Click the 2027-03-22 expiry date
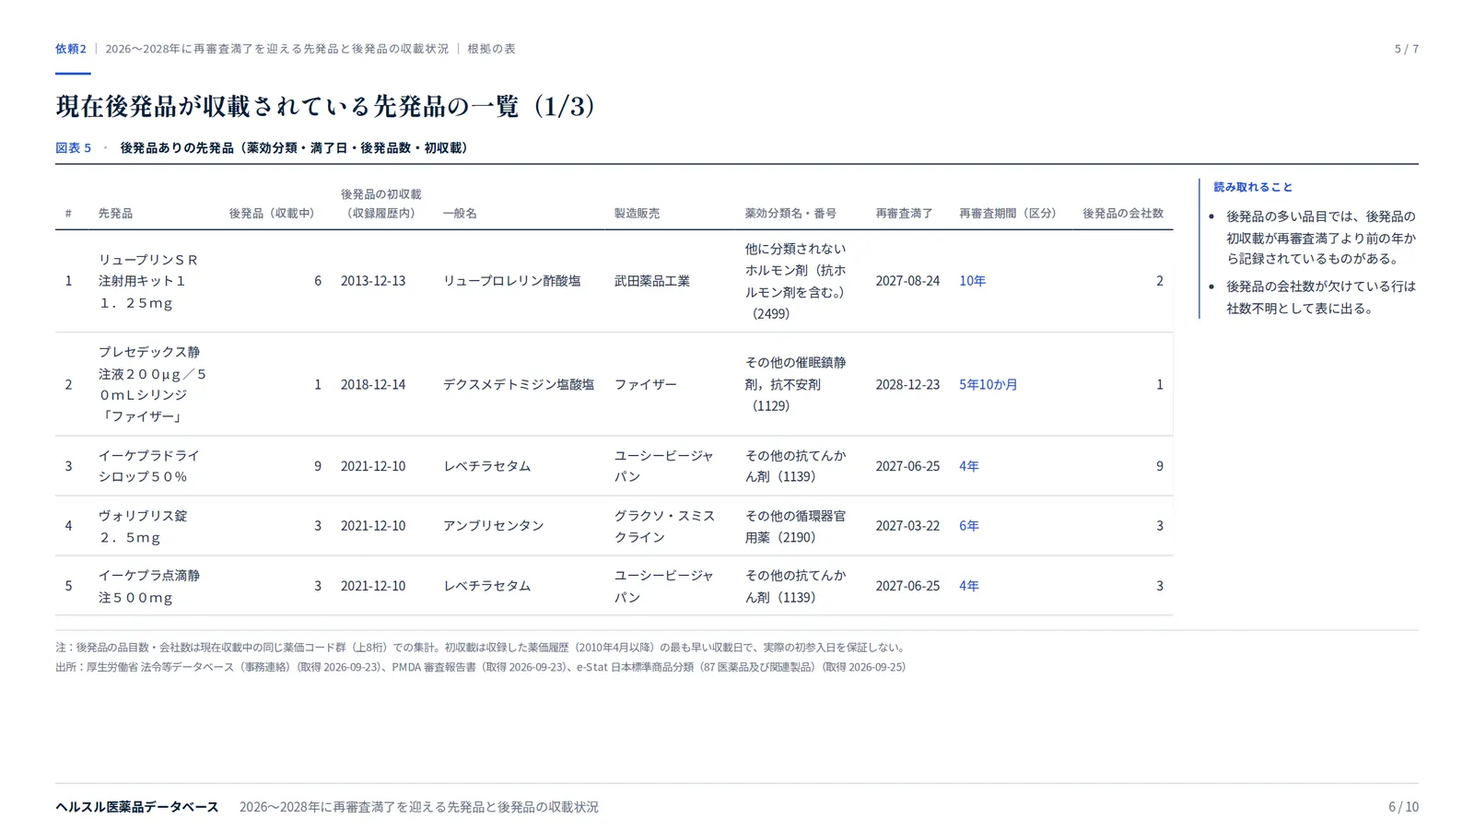Viewport: 1474px width, 830px height. 907,526
